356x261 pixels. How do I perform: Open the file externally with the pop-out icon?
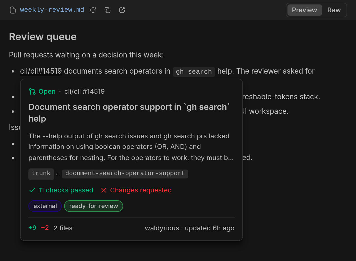[x=122, y=10]
